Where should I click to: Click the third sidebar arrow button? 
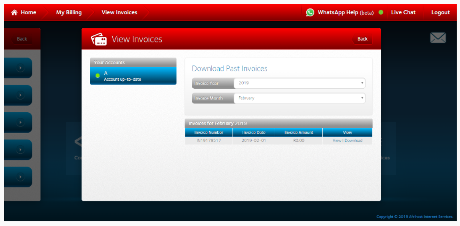point(20,123)
